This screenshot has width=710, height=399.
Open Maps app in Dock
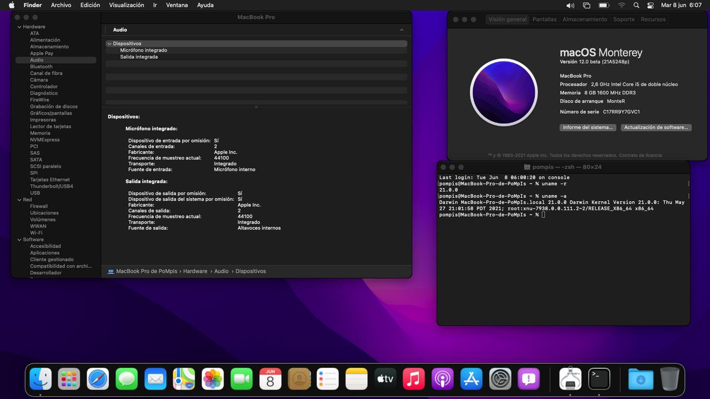click(x=184, y=379)
